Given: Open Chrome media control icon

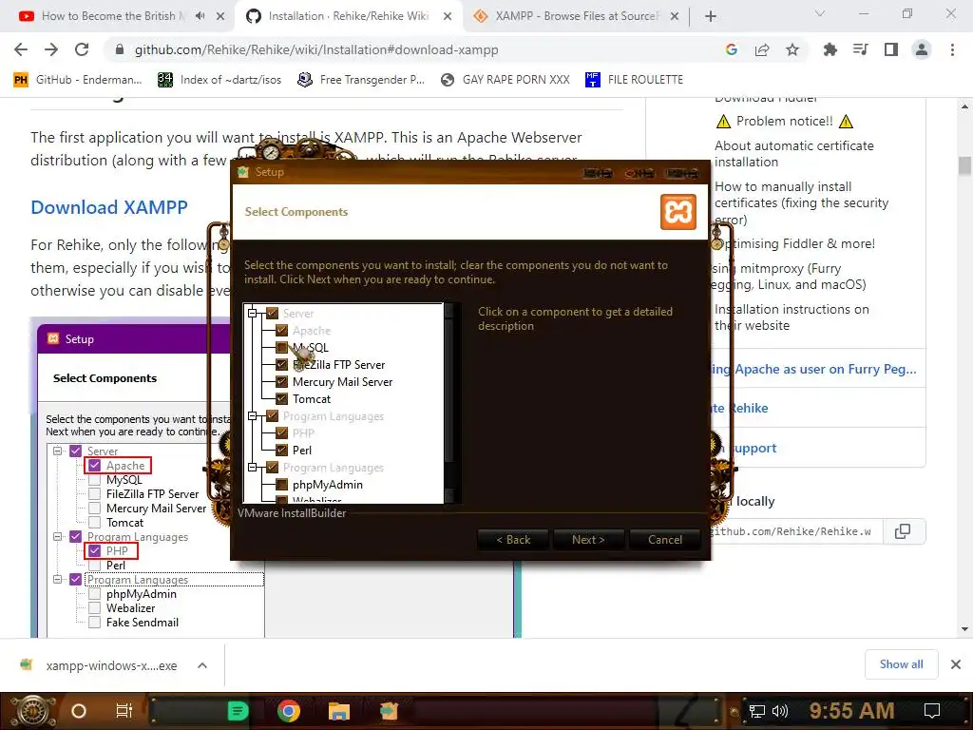Looking at the screenshot, I should [x=861, y=49].
